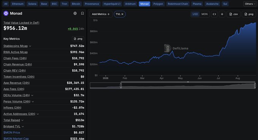258x140 pixels.
Task: Expand the Perps Volume (24h) row
Action: (33, 102)
